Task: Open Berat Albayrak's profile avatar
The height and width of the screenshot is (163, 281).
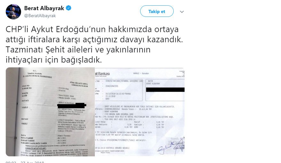Action: tap(13, 12)
